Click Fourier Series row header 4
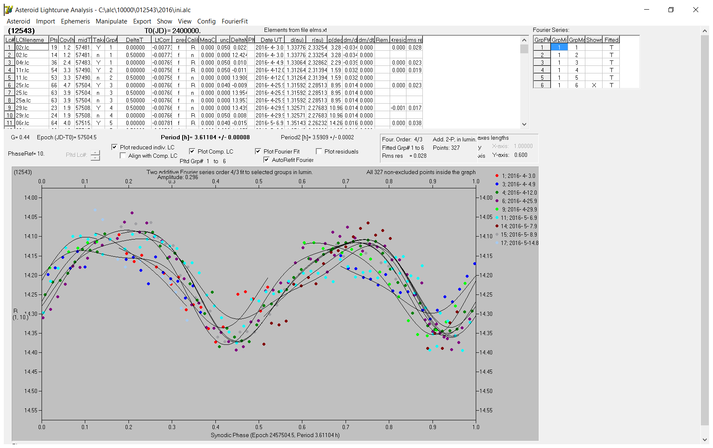This screenshot has height=448, width=713. (542, 70)
